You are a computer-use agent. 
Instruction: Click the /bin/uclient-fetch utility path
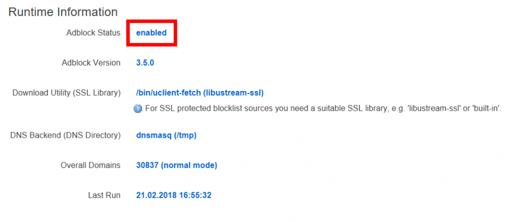tap(168, 93)
